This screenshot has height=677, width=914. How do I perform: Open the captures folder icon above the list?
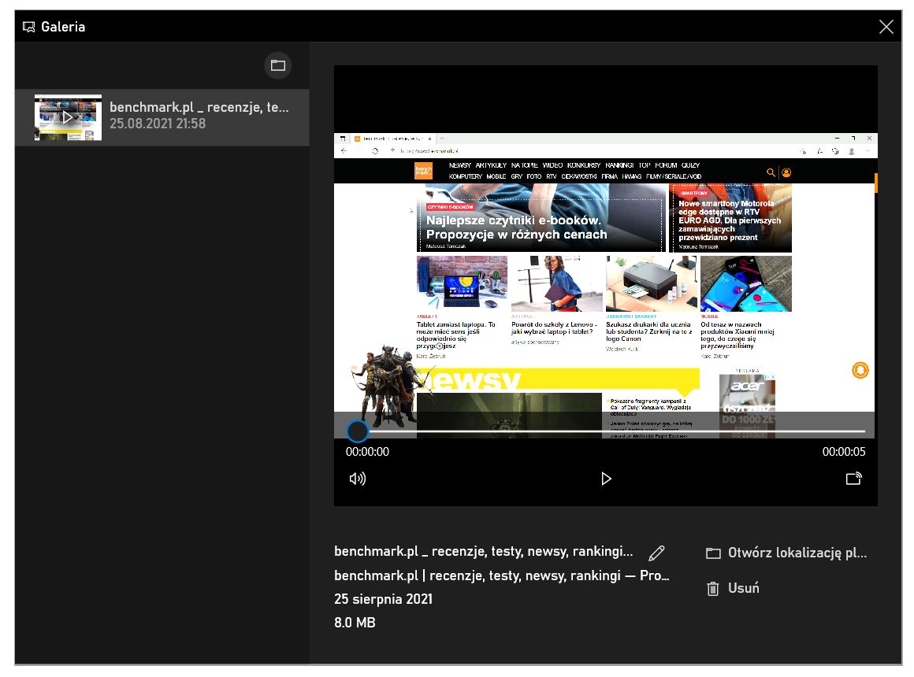[278, 65]
